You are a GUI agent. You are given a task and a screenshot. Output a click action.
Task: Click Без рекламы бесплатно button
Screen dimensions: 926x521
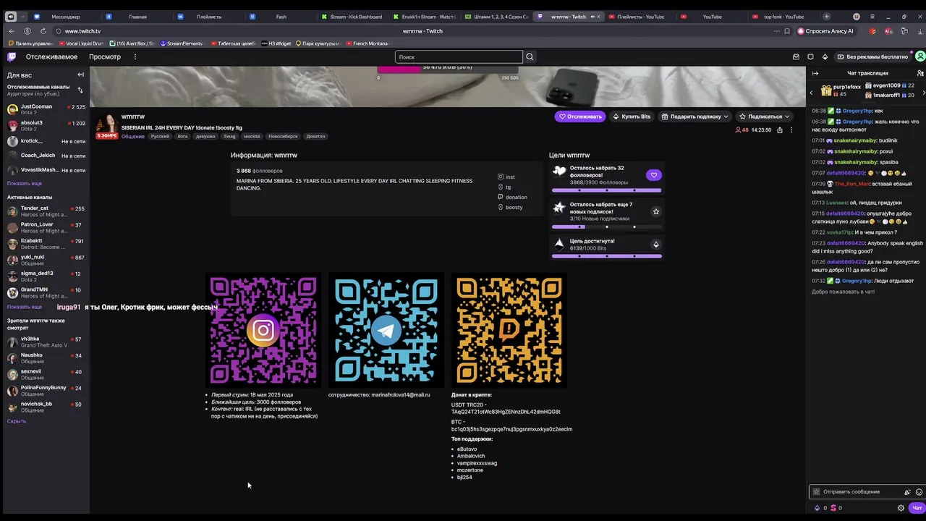click(872, 56)
